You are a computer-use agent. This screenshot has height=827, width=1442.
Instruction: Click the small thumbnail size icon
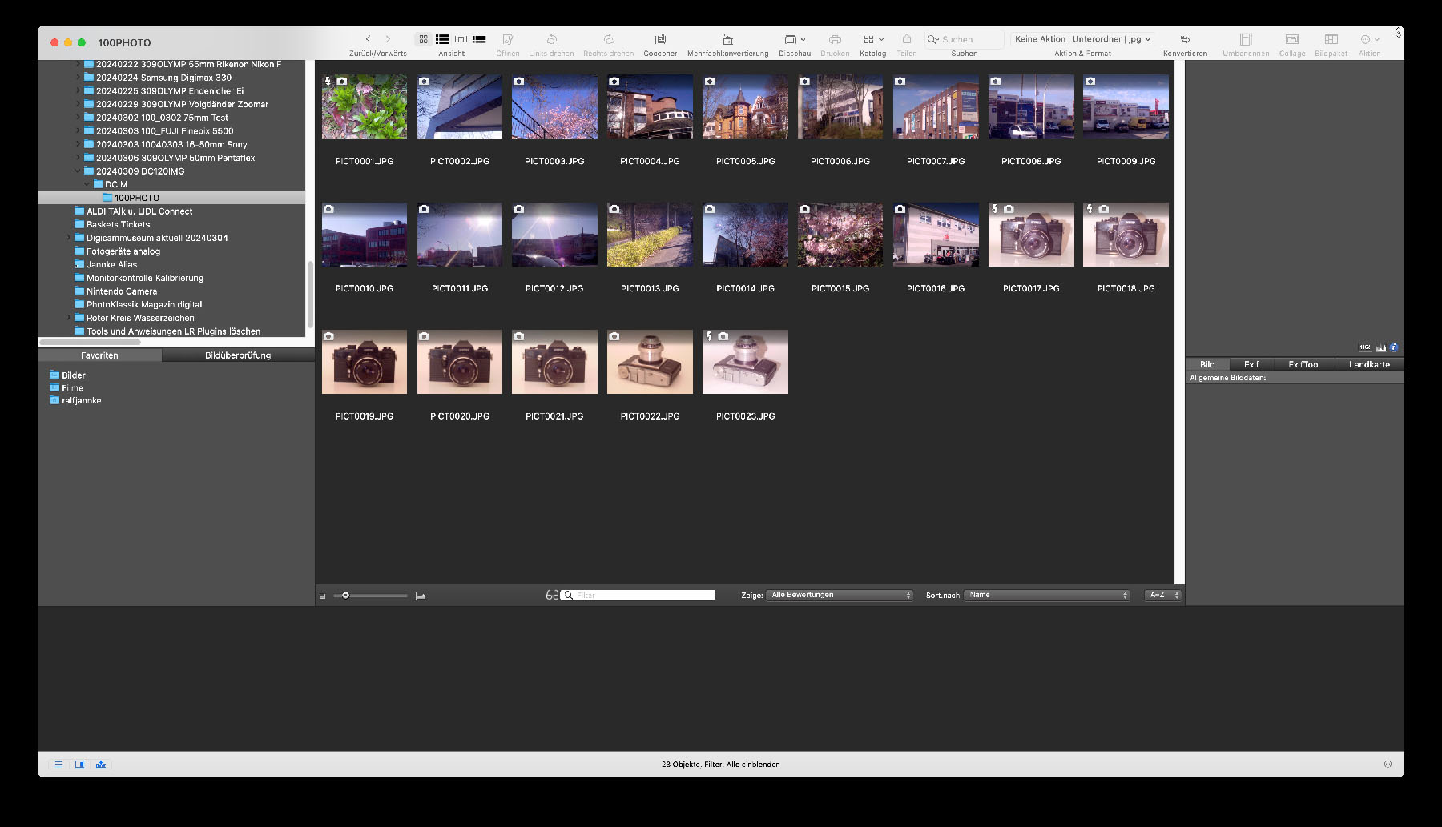pos(323,596)
